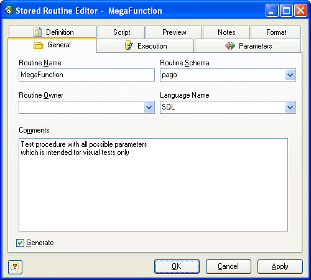
Task: Open the Format tab
Action: [276, 32]
